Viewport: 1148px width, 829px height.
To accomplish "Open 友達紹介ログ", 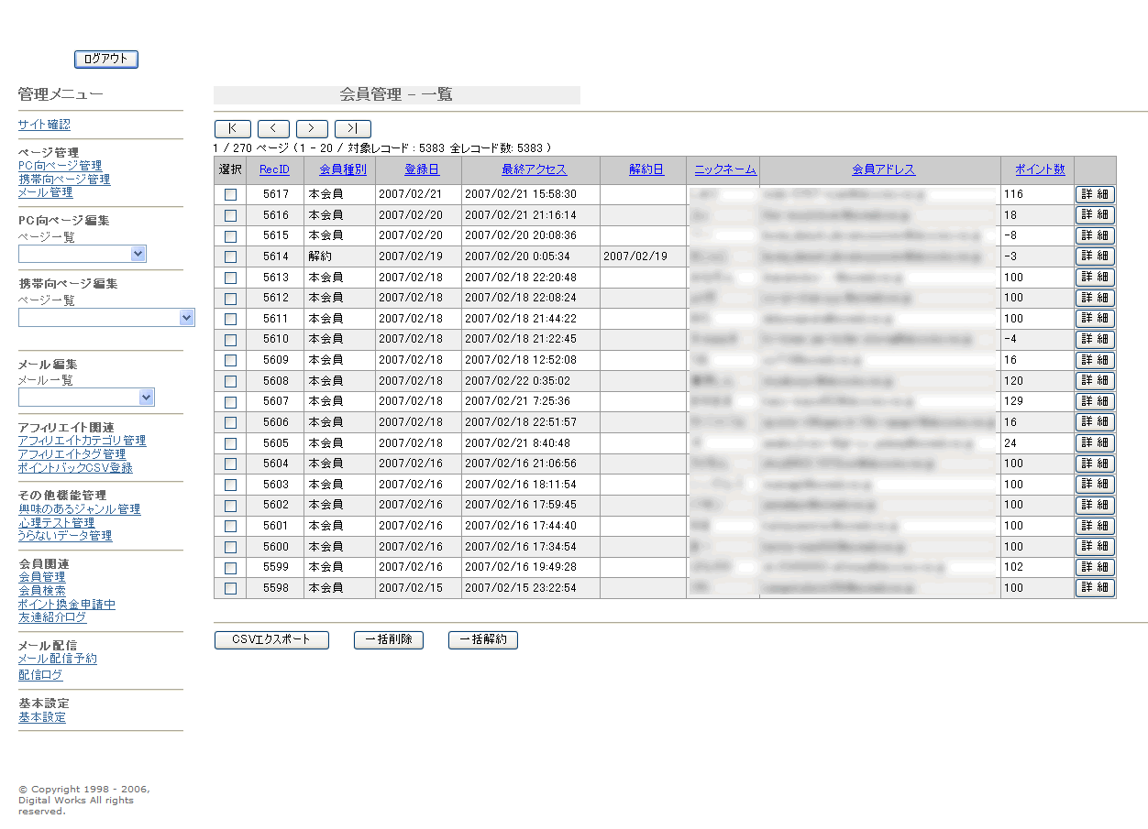I will pos(52,617).
